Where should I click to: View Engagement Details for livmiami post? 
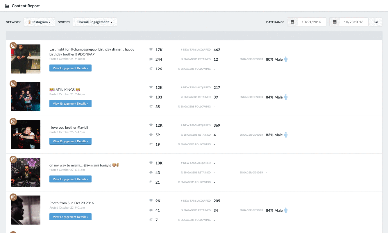click(70, 179)
